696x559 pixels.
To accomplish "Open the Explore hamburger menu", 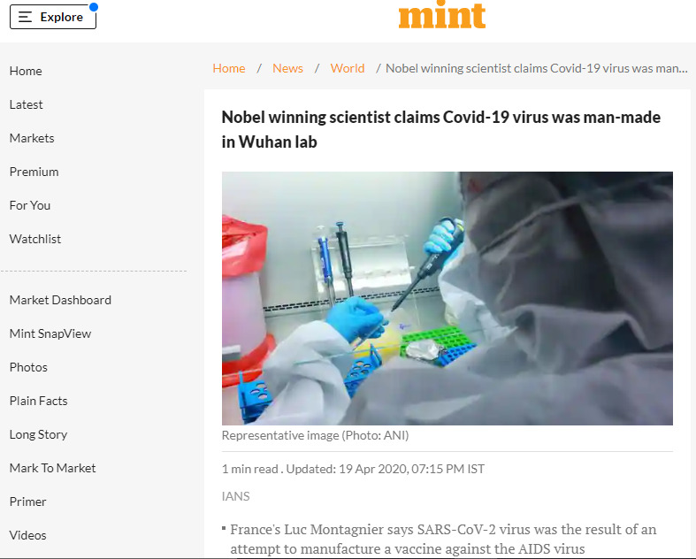I will coord(52,17).
